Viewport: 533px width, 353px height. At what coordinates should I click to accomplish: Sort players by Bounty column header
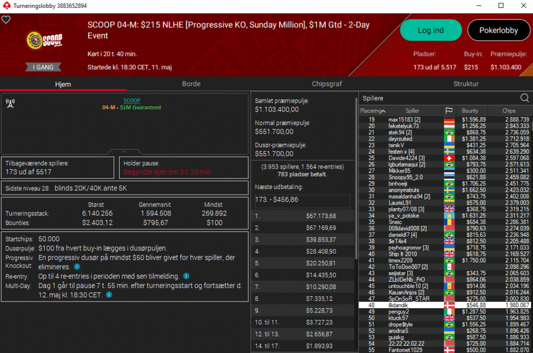pyautogui.click(x=470, y=110)
